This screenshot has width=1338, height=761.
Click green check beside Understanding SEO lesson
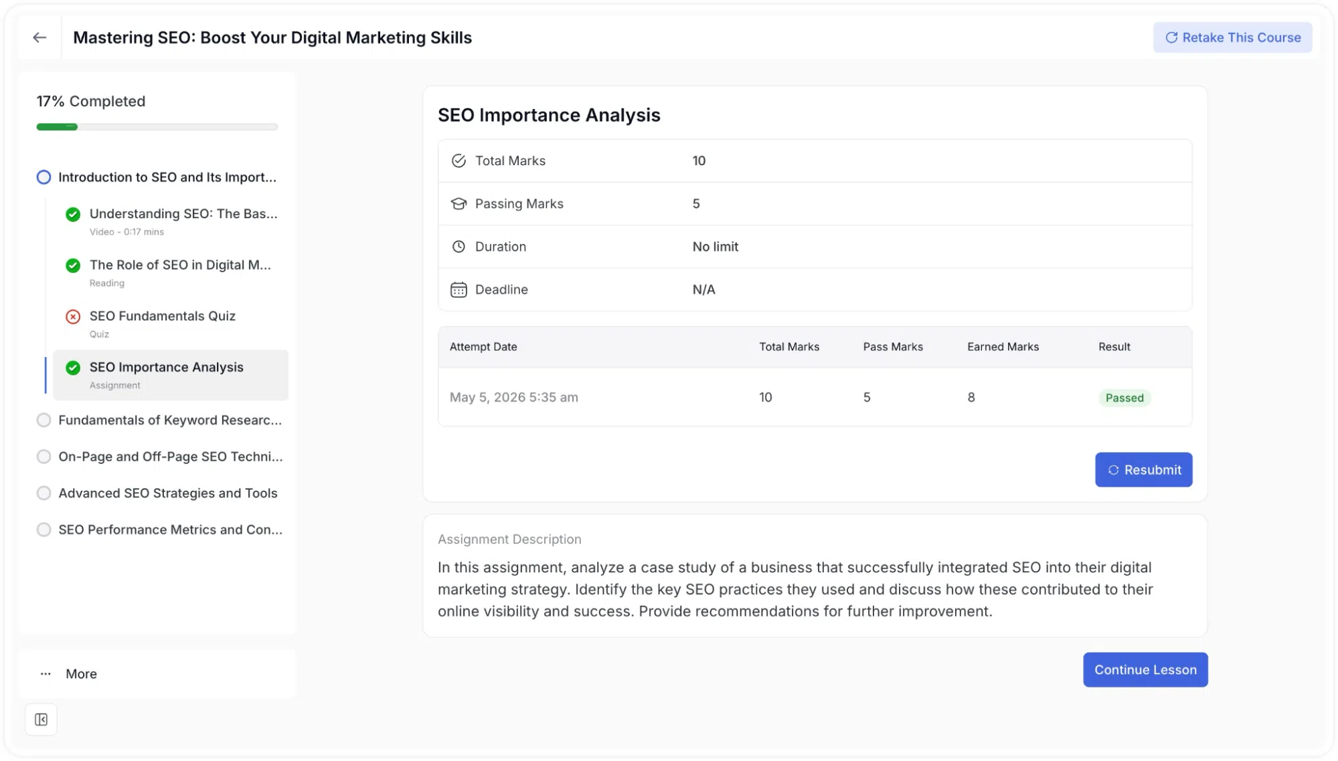point(73,214)
